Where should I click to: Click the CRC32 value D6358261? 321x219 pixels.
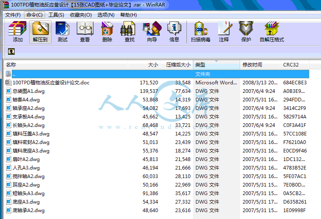pyautogui.click(x=295, y=202)
